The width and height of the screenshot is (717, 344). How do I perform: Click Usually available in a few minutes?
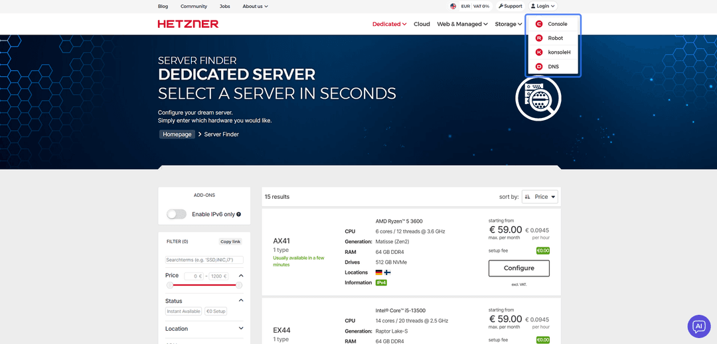click(299, 261)
